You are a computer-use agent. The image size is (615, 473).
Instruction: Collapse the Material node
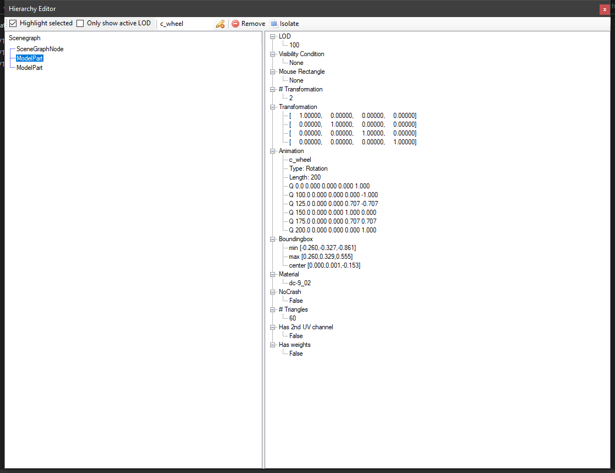coord(272,274)
